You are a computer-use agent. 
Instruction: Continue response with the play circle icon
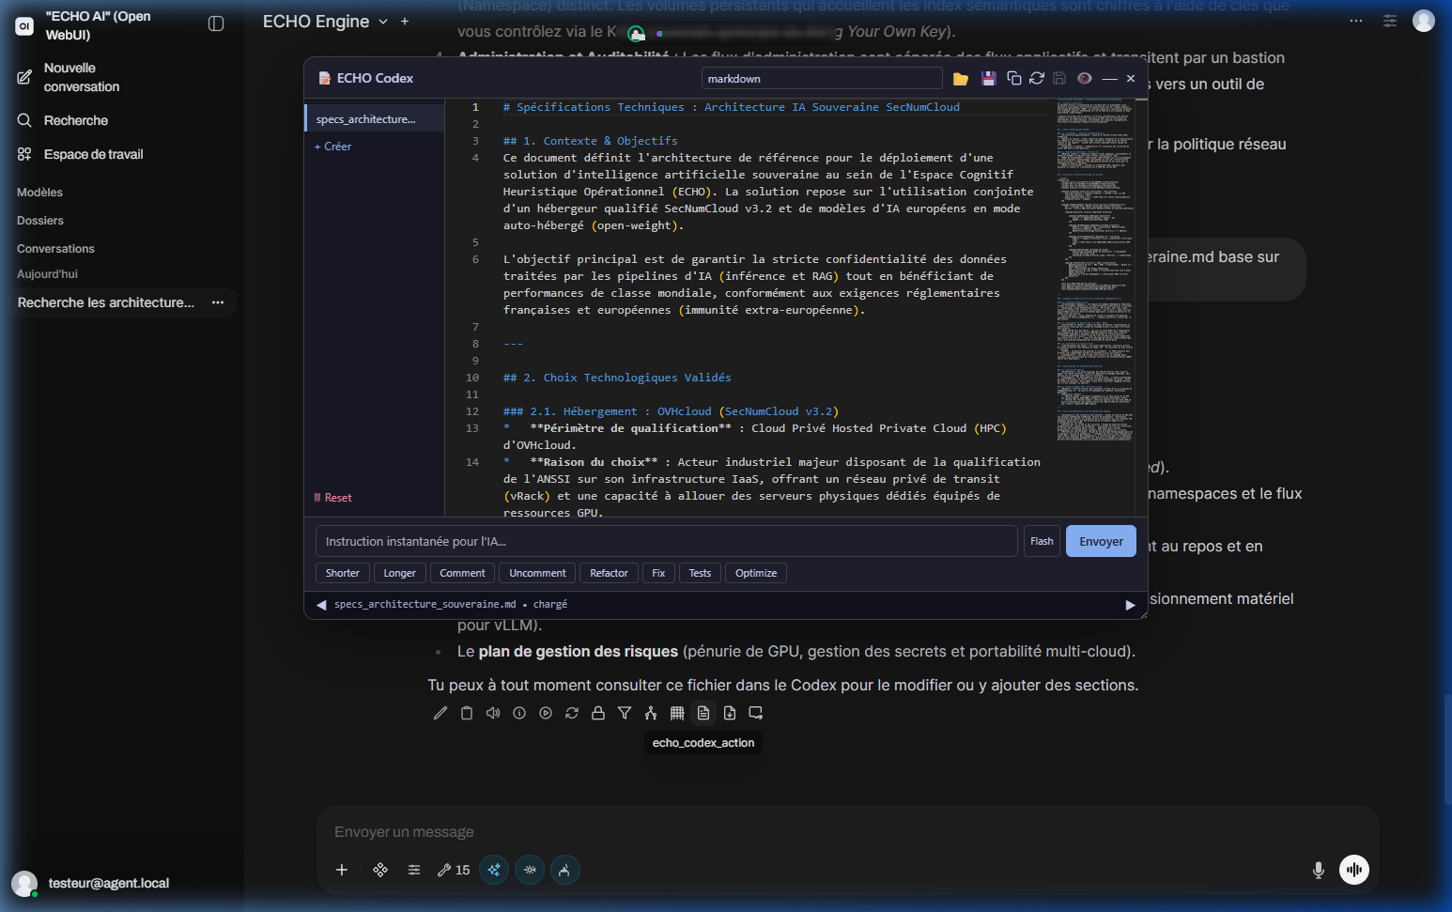coord(545,713)
